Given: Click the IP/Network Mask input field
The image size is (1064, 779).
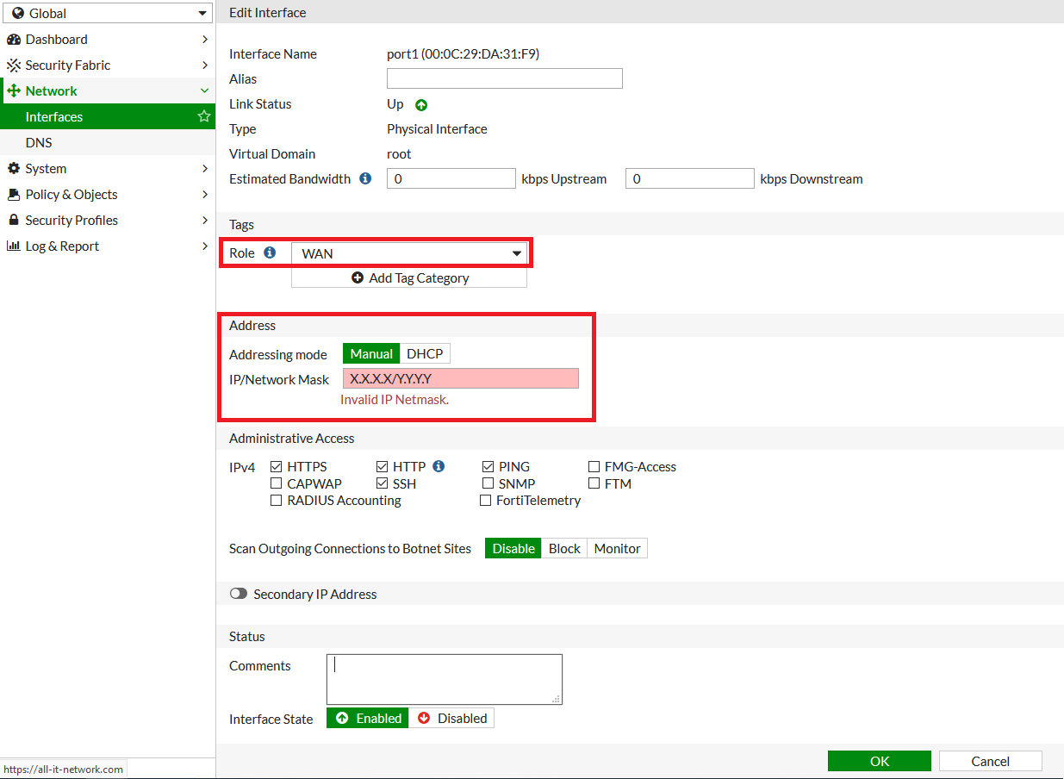Looking at the screenshot, I should click(x=460, y=378).
